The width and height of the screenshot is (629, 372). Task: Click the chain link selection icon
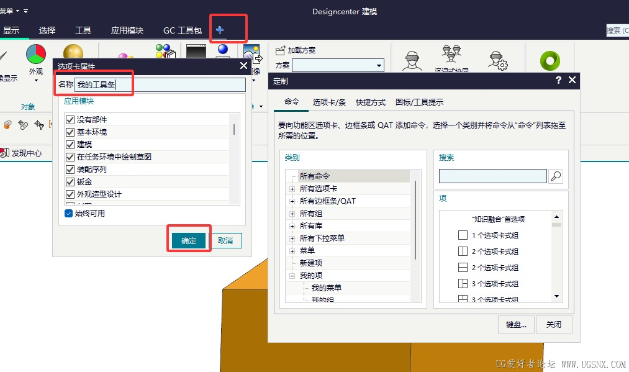click(x=23, y=125)
